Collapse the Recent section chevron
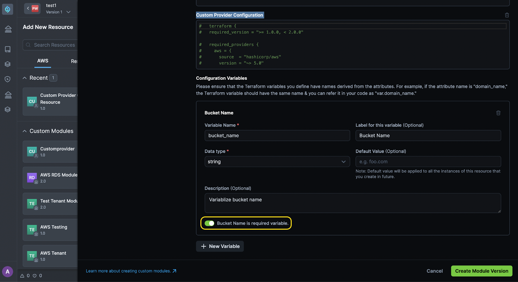This screenshot has width=518, height=282. pyautogui.click(x=25, y=78)
